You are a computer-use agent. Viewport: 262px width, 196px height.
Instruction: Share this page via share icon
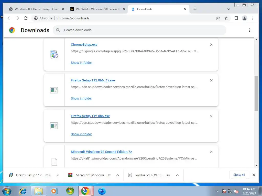[x=218, y=18]
